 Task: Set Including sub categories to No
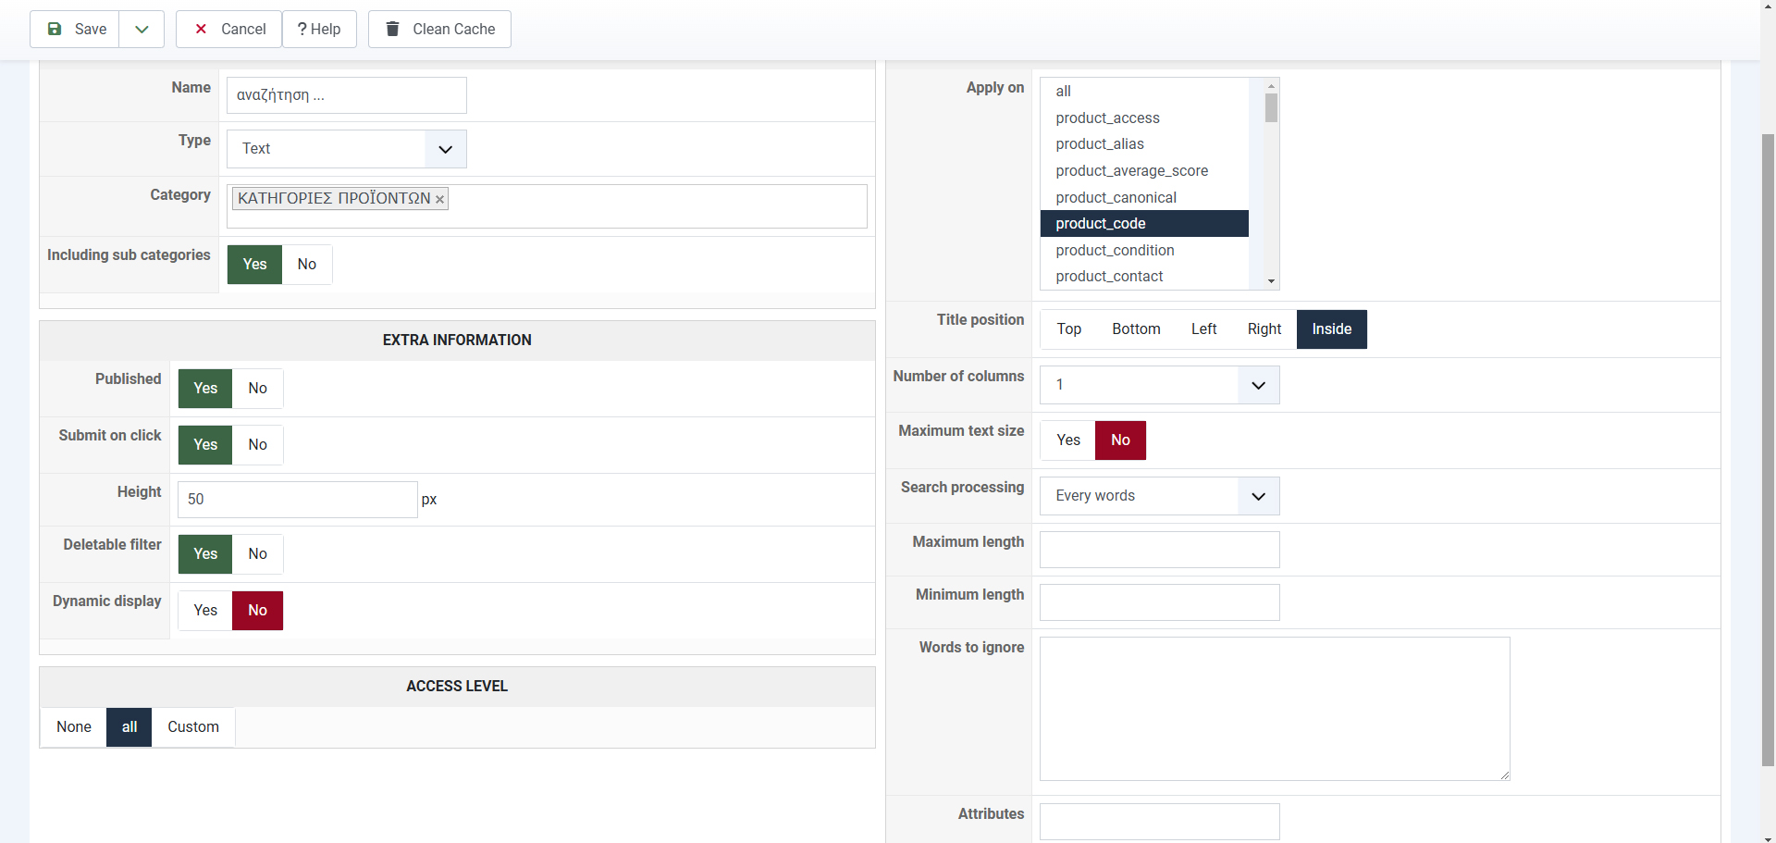pyautogui.click(x=306, y=265)
